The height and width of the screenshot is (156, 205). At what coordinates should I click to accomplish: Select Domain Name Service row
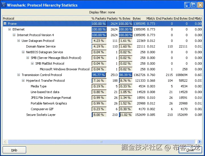point(102,46)
